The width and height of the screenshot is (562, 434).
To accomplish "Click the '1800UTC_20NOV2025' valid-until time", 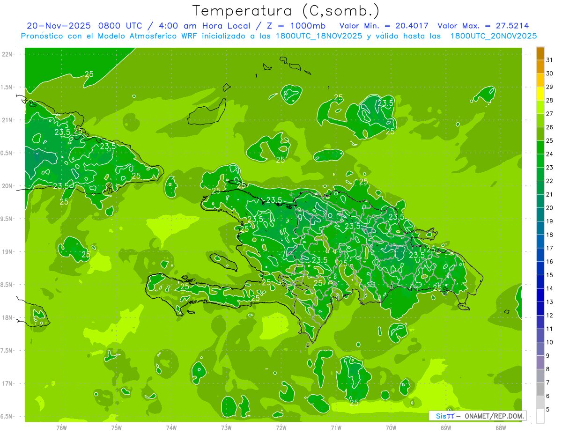I will pyautogui.click(x=494, y=36).
